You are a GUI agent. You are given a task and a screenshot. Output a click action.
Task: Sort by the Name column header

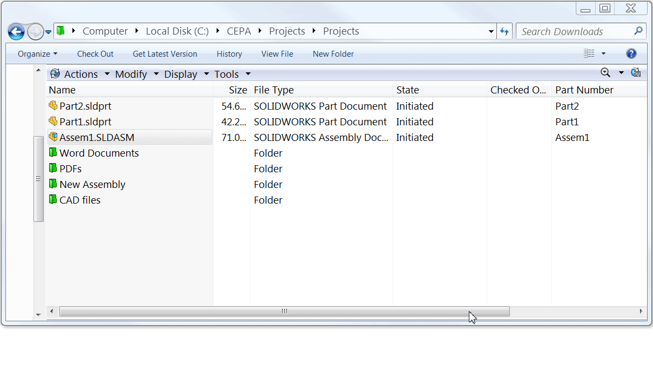(130, 90)
